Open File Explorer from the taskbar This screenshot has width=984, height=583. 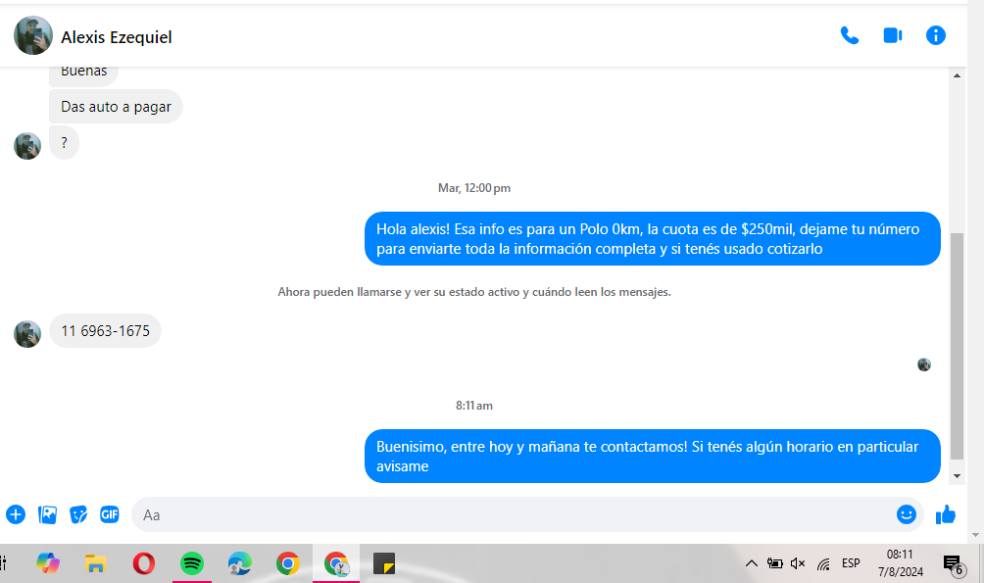(95, 563)
